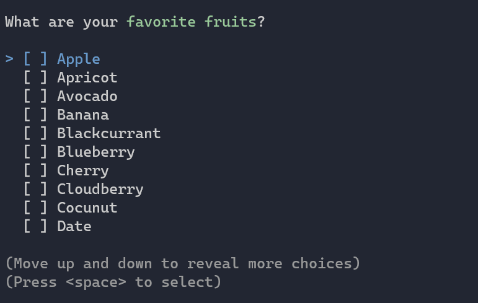Click the Apricot option text
Image resolution: width=478 pixels, height=303 pixels.
coord(87,78)
